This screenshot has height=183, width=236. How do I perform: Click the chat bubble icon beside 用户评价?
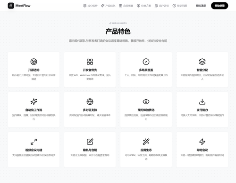(156, 6)
